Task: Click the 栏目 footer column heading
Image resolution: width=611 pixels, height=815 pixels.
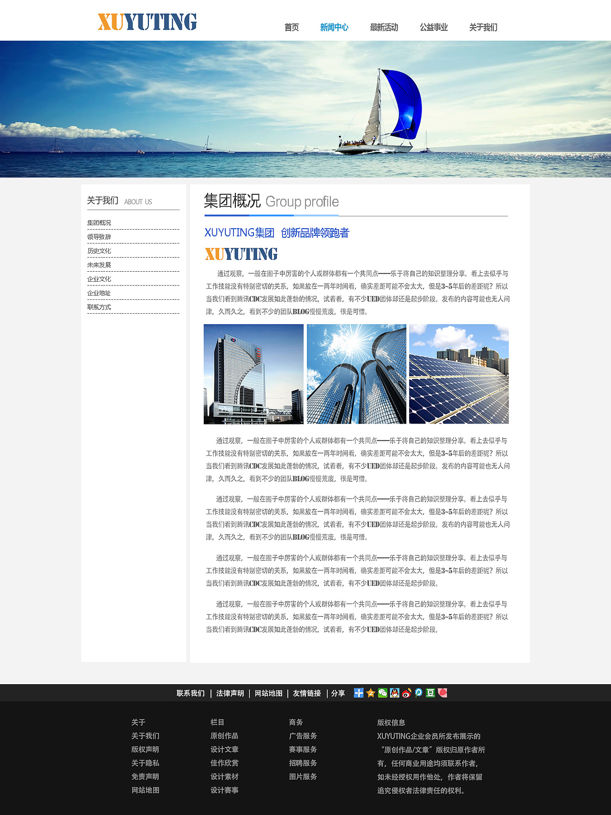Action: (x=217, y=722)
